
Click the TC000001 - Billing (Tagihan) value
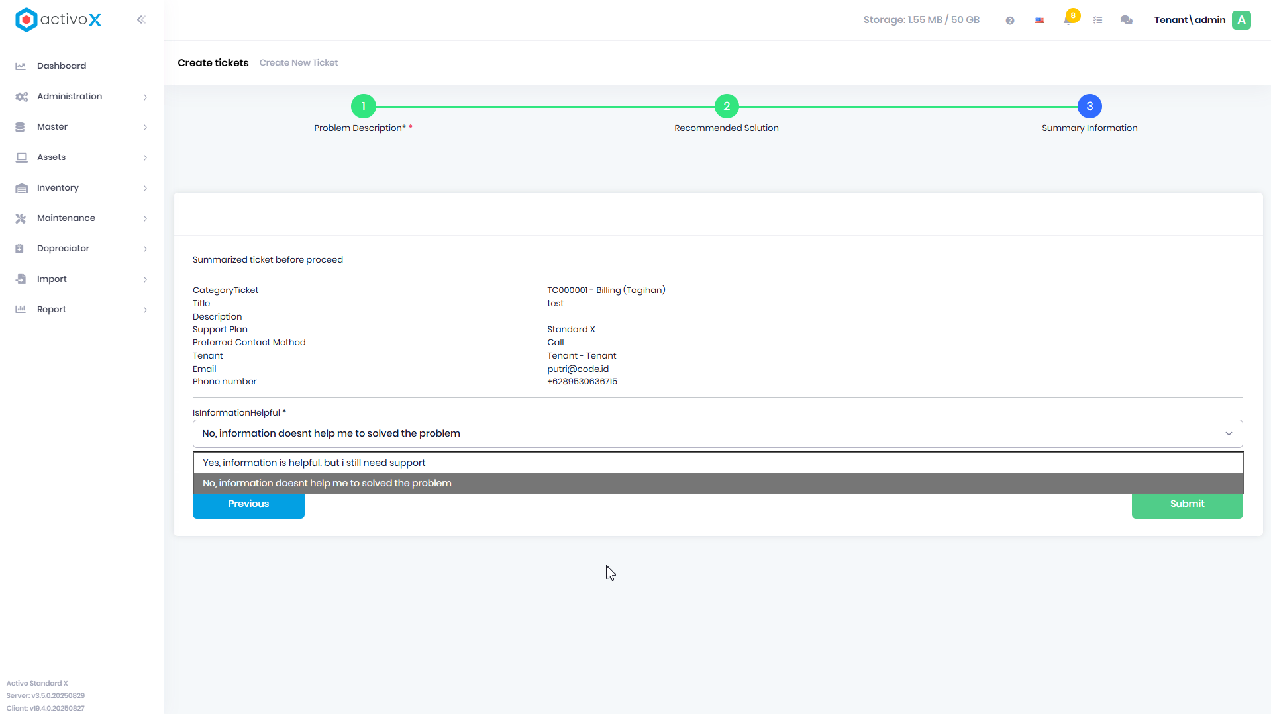[606, 290]
